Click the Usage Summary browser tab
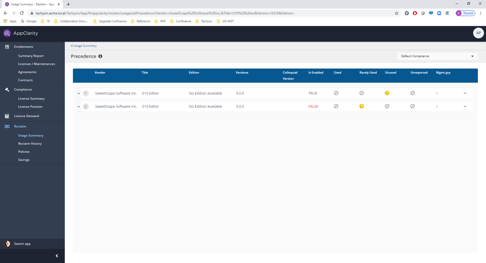Viewport: 486px width, 263px height. click(x=32, y=4)
